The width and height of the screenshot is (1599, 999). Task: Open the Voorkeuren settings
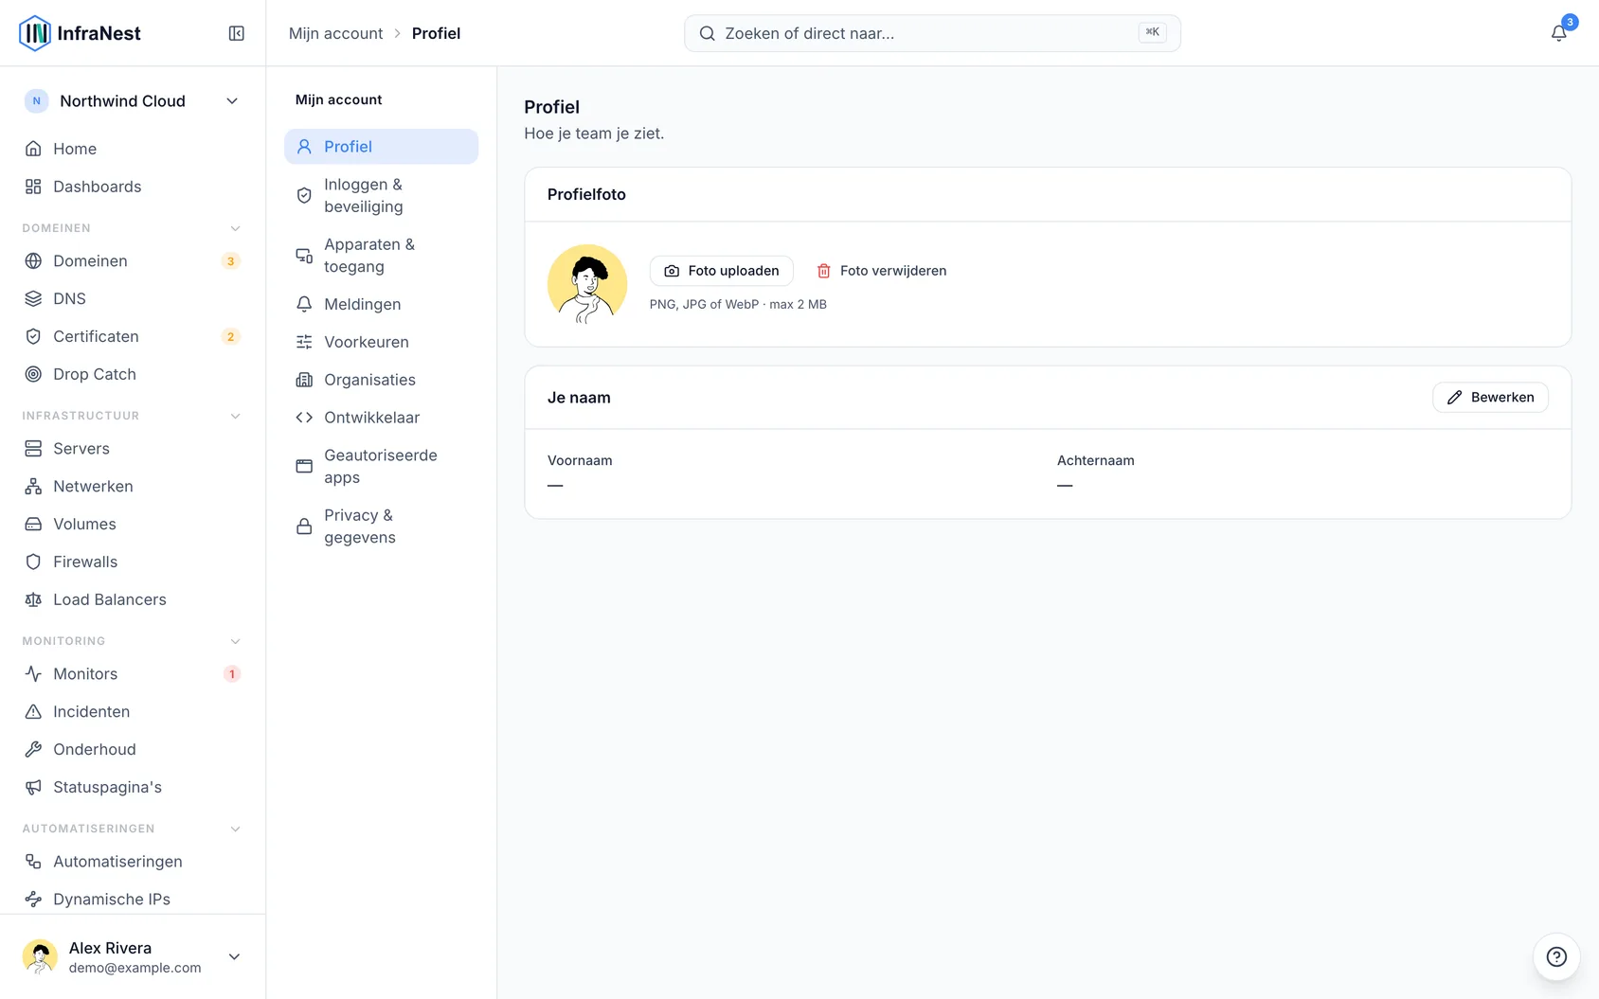point(381,342)
